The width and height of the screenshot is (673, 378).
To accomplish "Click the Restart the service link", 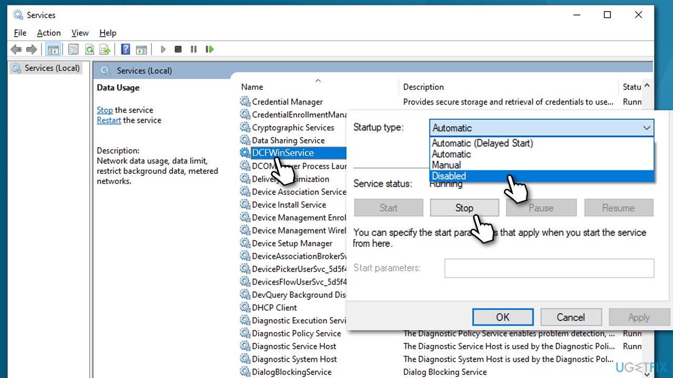I will 108,120.
